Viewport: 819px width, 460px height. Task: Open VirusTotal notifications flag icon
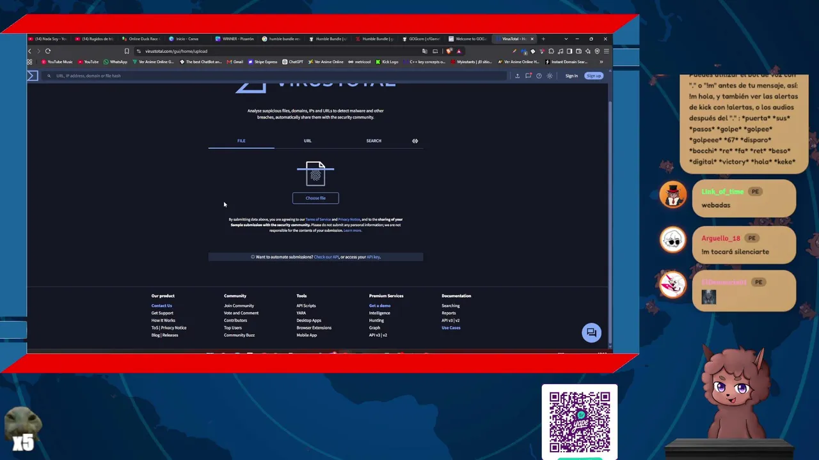click(528, 76)
